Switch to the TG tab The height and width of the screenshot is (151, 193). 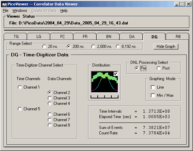(x=16, y=36)
